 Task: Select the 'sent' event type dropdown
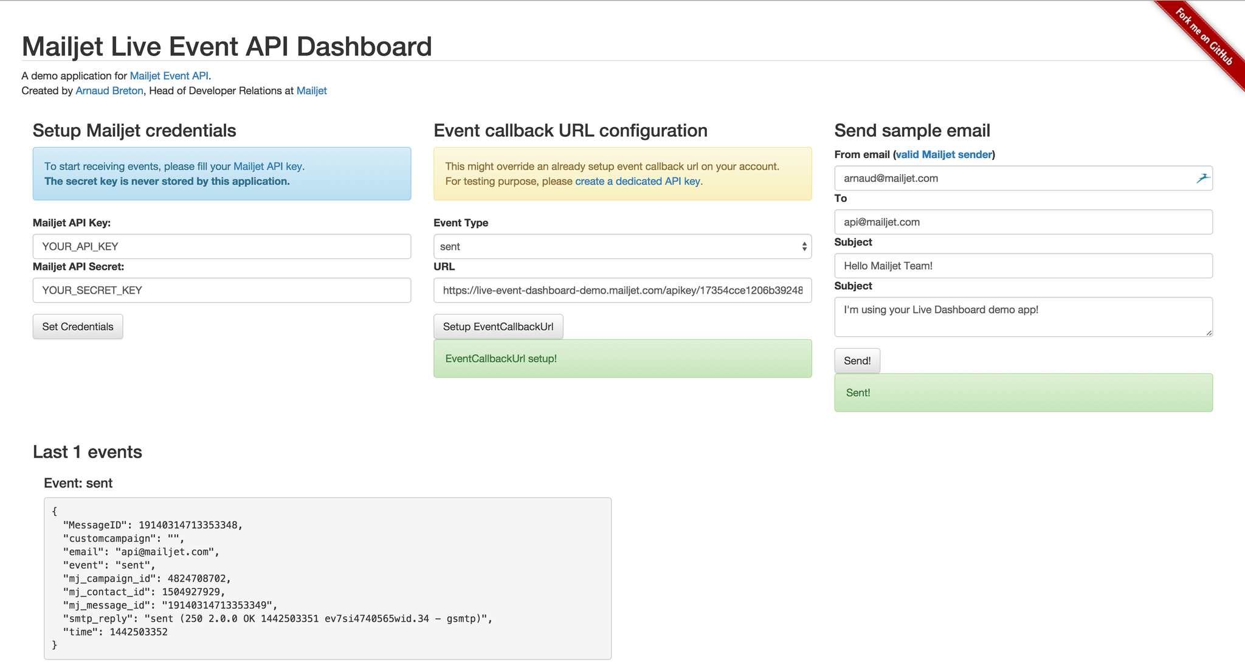(x=622, y=246)
